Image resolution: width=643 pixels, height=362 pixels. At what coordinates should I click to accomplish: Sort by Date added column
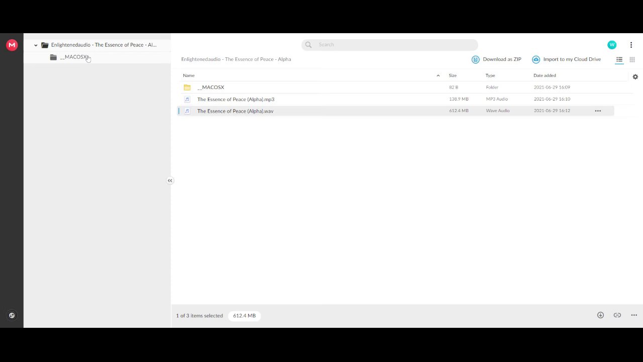click(x=545, y=75)
